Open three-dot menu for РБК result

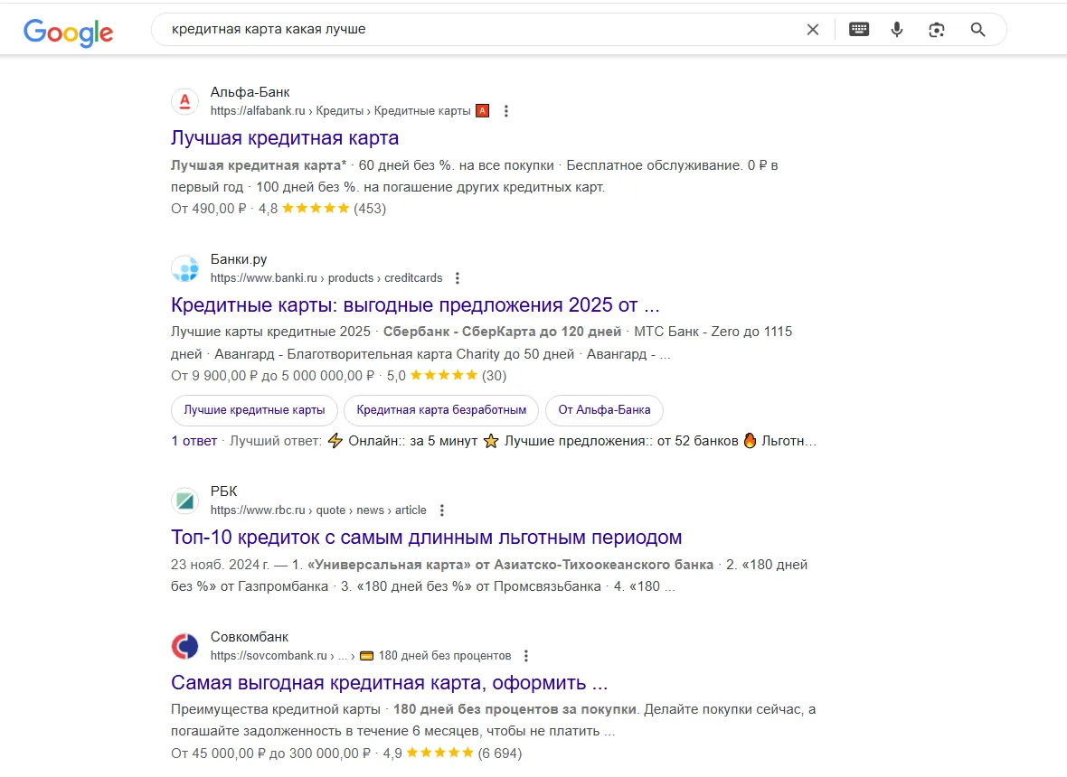[x=441, y=510]
